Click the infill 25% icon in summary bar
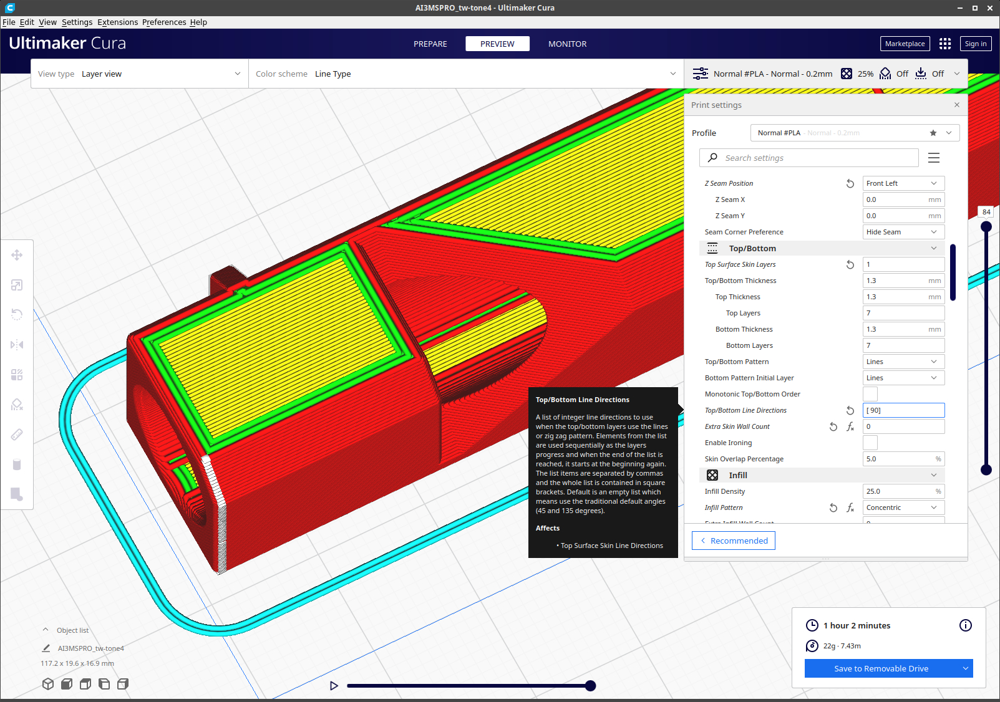The height and width of the screenshot is (702, 1000). [x=847, y=74]
